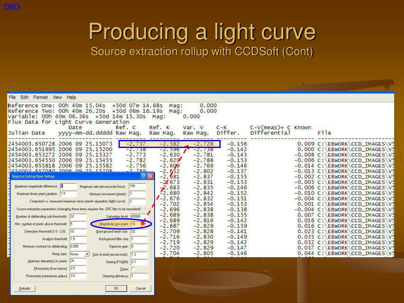Click the Cleaning efficiency field
This screenshot has width=404, height=303.
click(x=139, y=276)
